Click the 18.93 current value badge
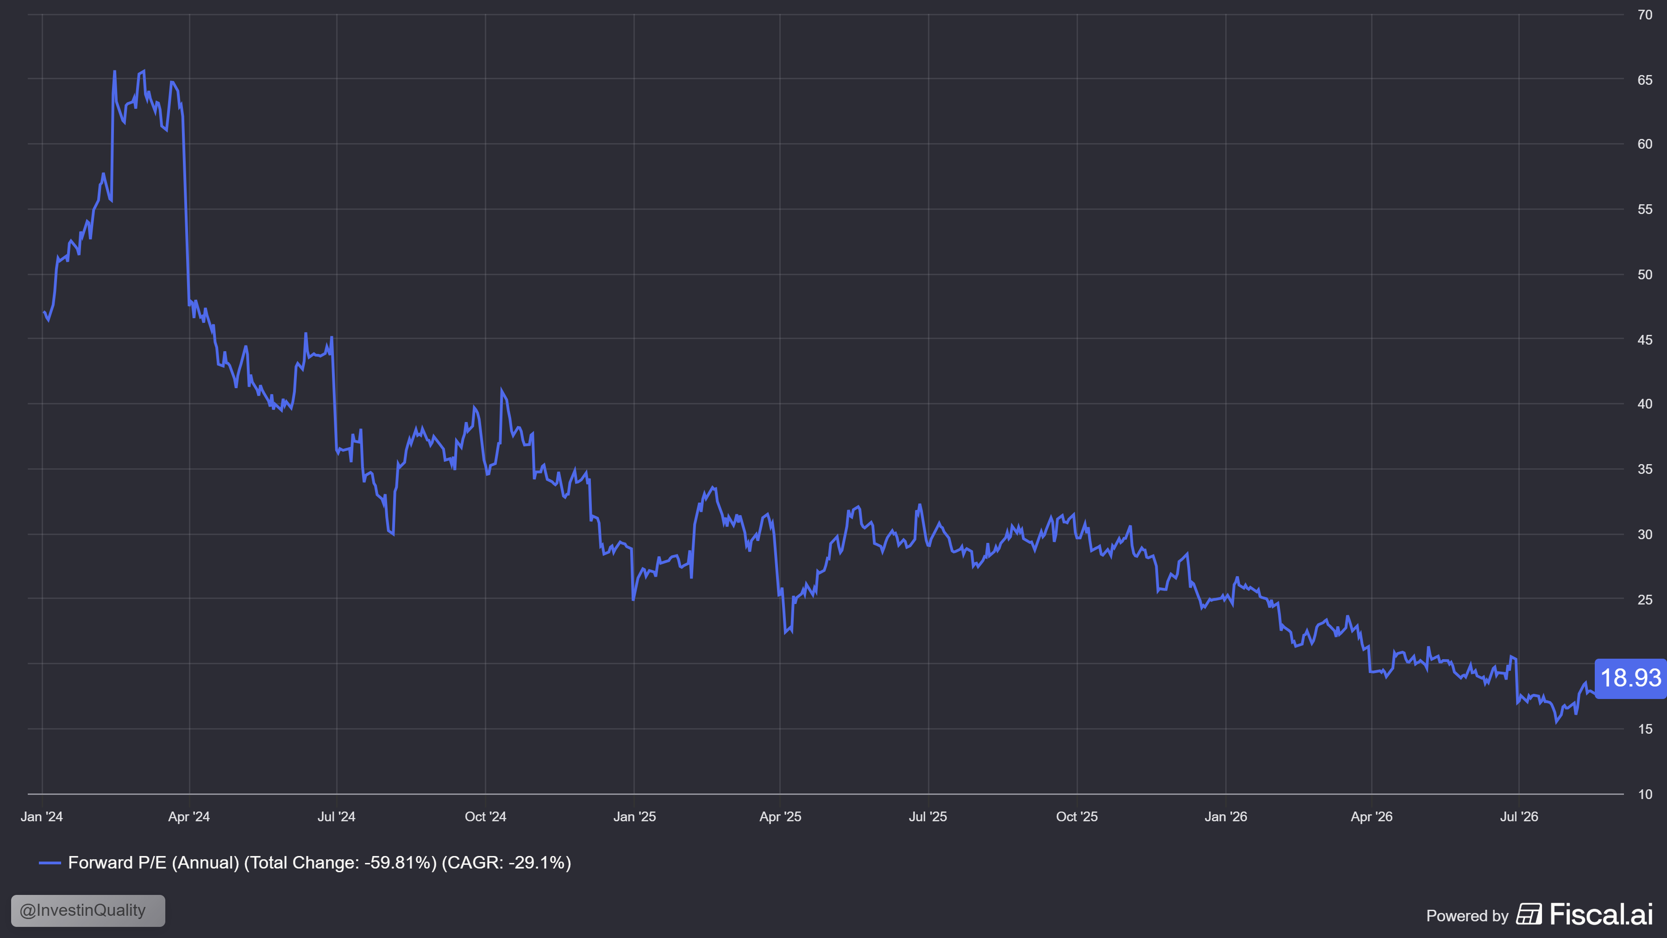 [1630, 679]
